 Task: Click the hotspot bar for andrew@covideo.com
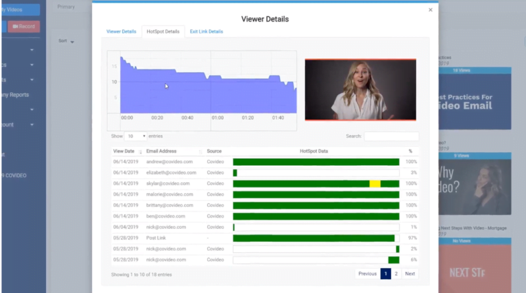pos(316,162)
